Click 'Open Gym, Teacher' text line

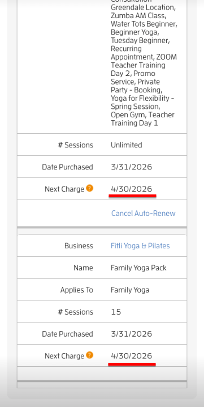142,115
